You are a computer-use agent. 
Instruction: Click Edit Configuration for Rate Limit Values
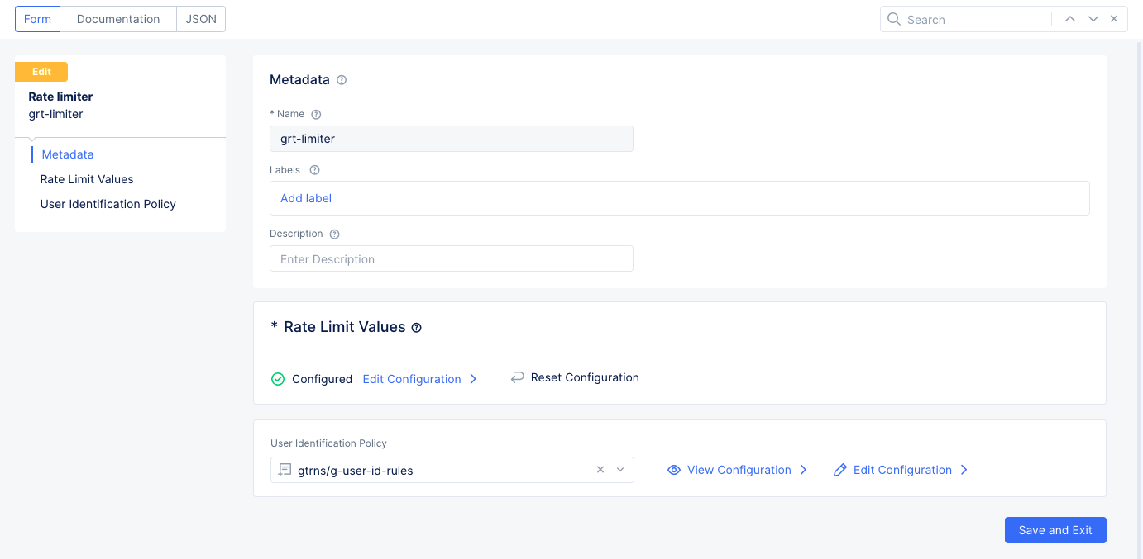412,379
